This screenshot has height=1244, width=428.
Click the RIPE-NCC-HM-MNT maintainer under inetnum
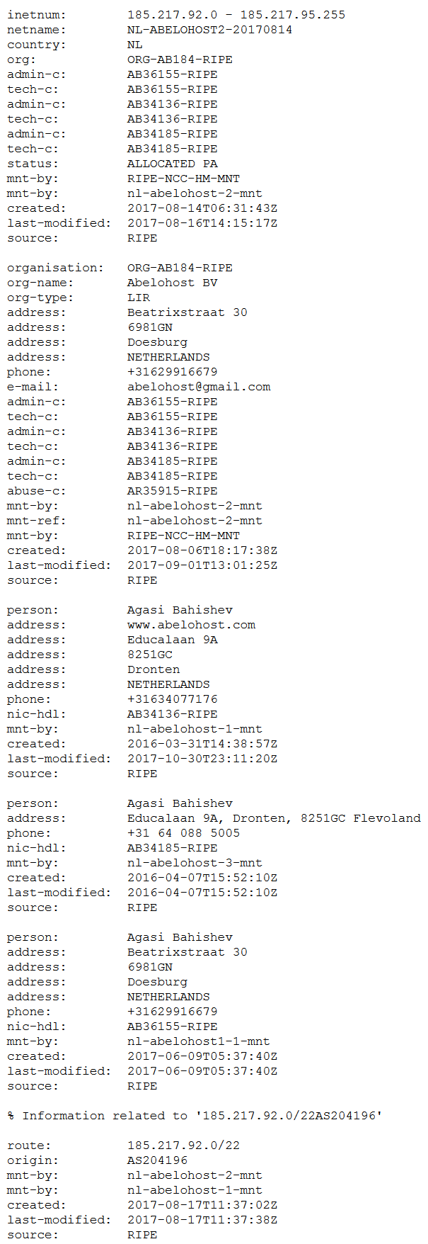(x=183, y=179)
